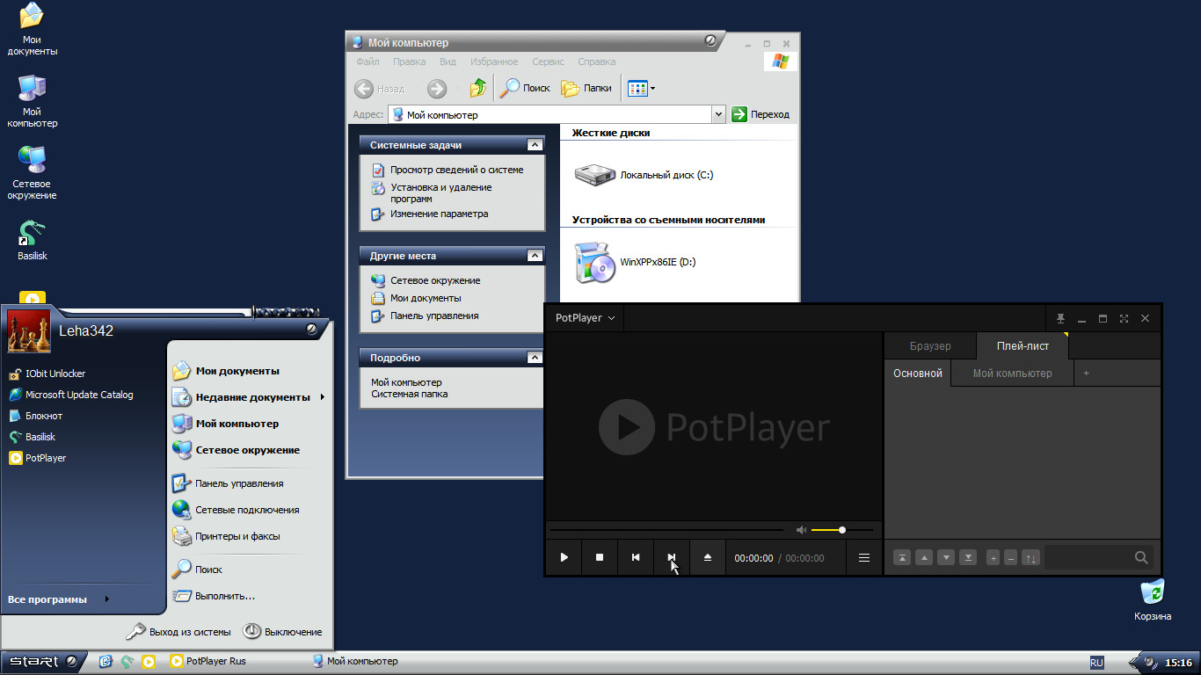1201x675 pixels.
Task: Open Сетевое окружение in Другие места
Action: [435, 280]
